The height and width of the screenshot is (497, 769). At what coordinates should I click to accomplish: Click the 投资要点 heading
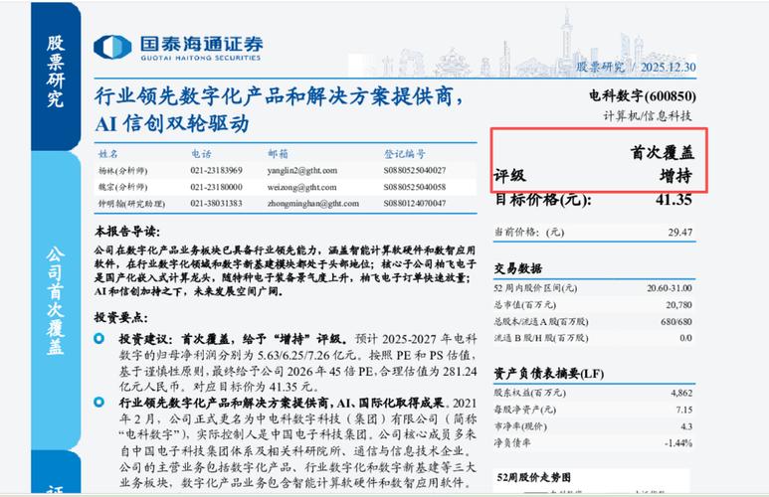[x=121, y=318]
